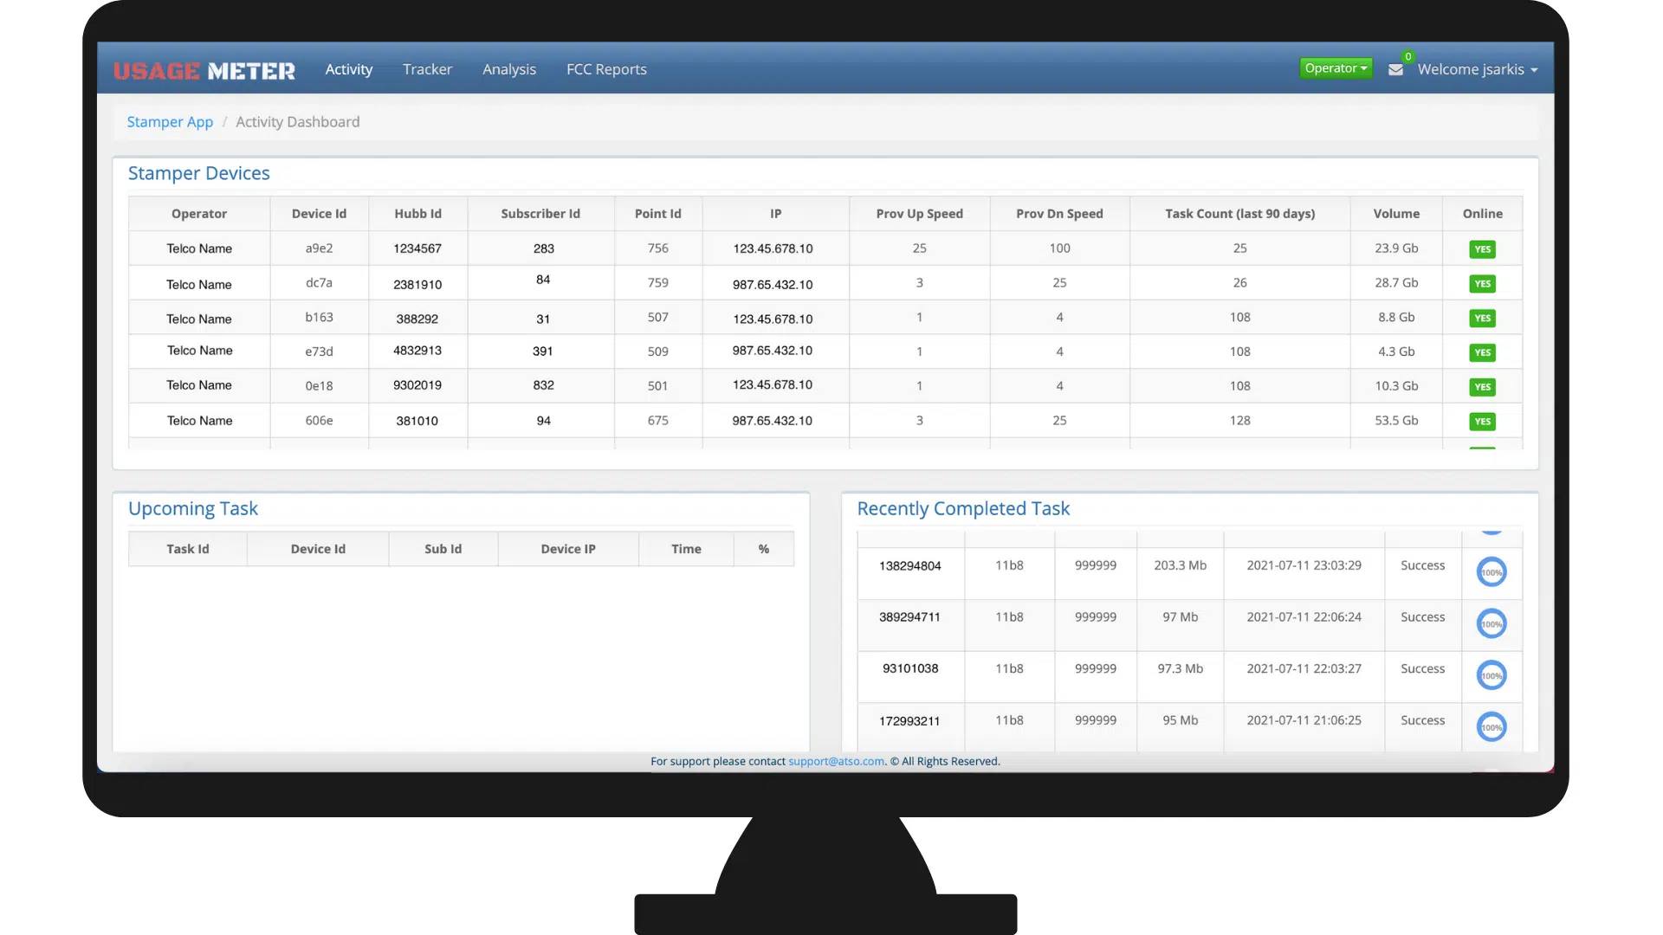1663x935 pixels.
Task: Click task id 138294804
Action: coord(909,566)
